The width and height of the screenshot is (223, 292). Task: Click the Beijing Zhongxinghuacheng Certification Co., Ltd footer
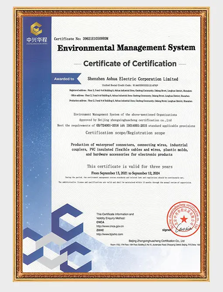tap(157, 241)
